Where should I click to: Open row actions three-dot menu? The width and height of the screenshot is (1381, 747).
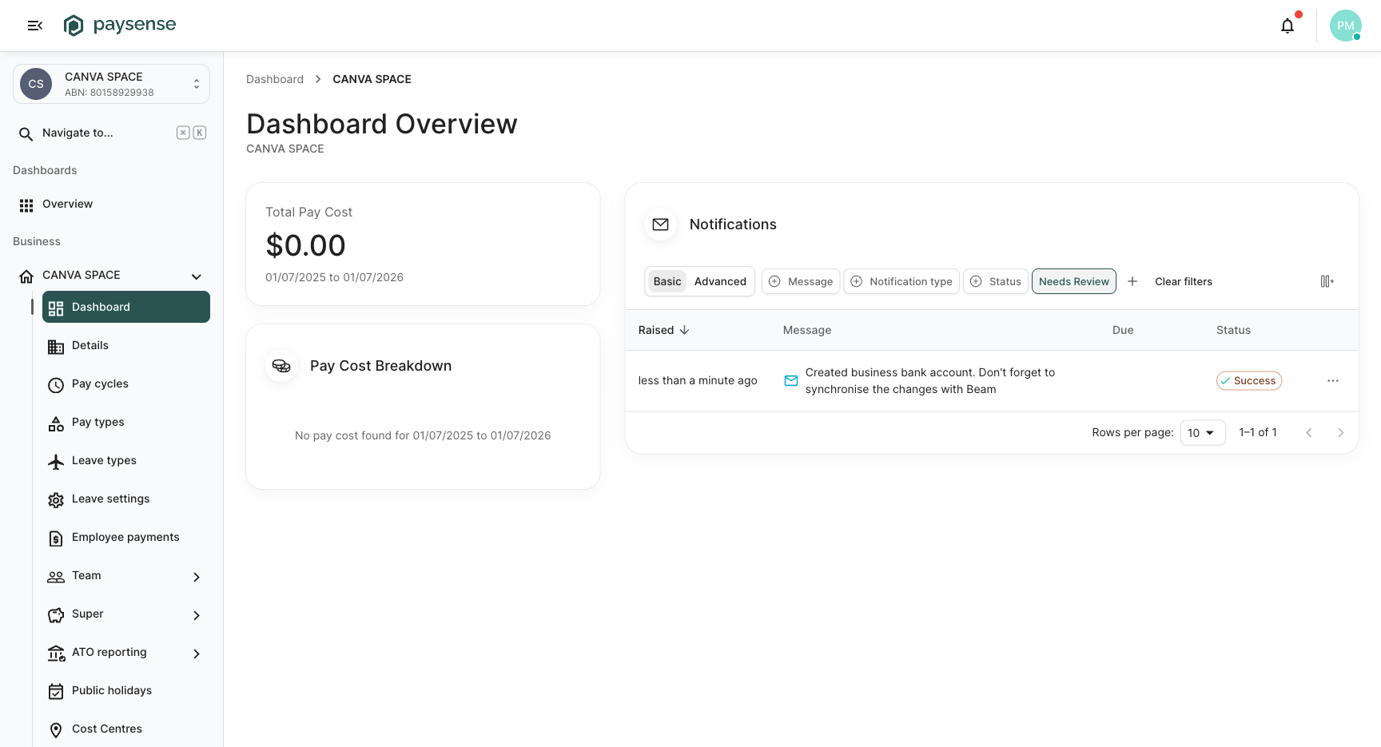pos(1333,381)
